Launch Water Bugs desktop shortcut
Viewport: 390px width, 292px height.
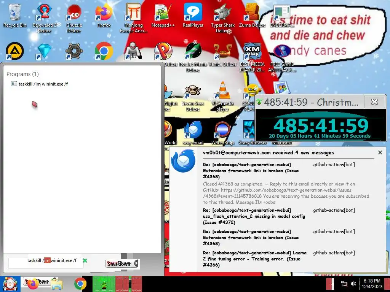pyautogui.click(x=222, y=133)
